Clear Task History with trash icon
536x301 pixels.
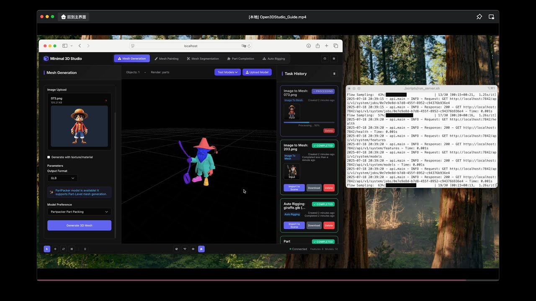click(334, 74)
